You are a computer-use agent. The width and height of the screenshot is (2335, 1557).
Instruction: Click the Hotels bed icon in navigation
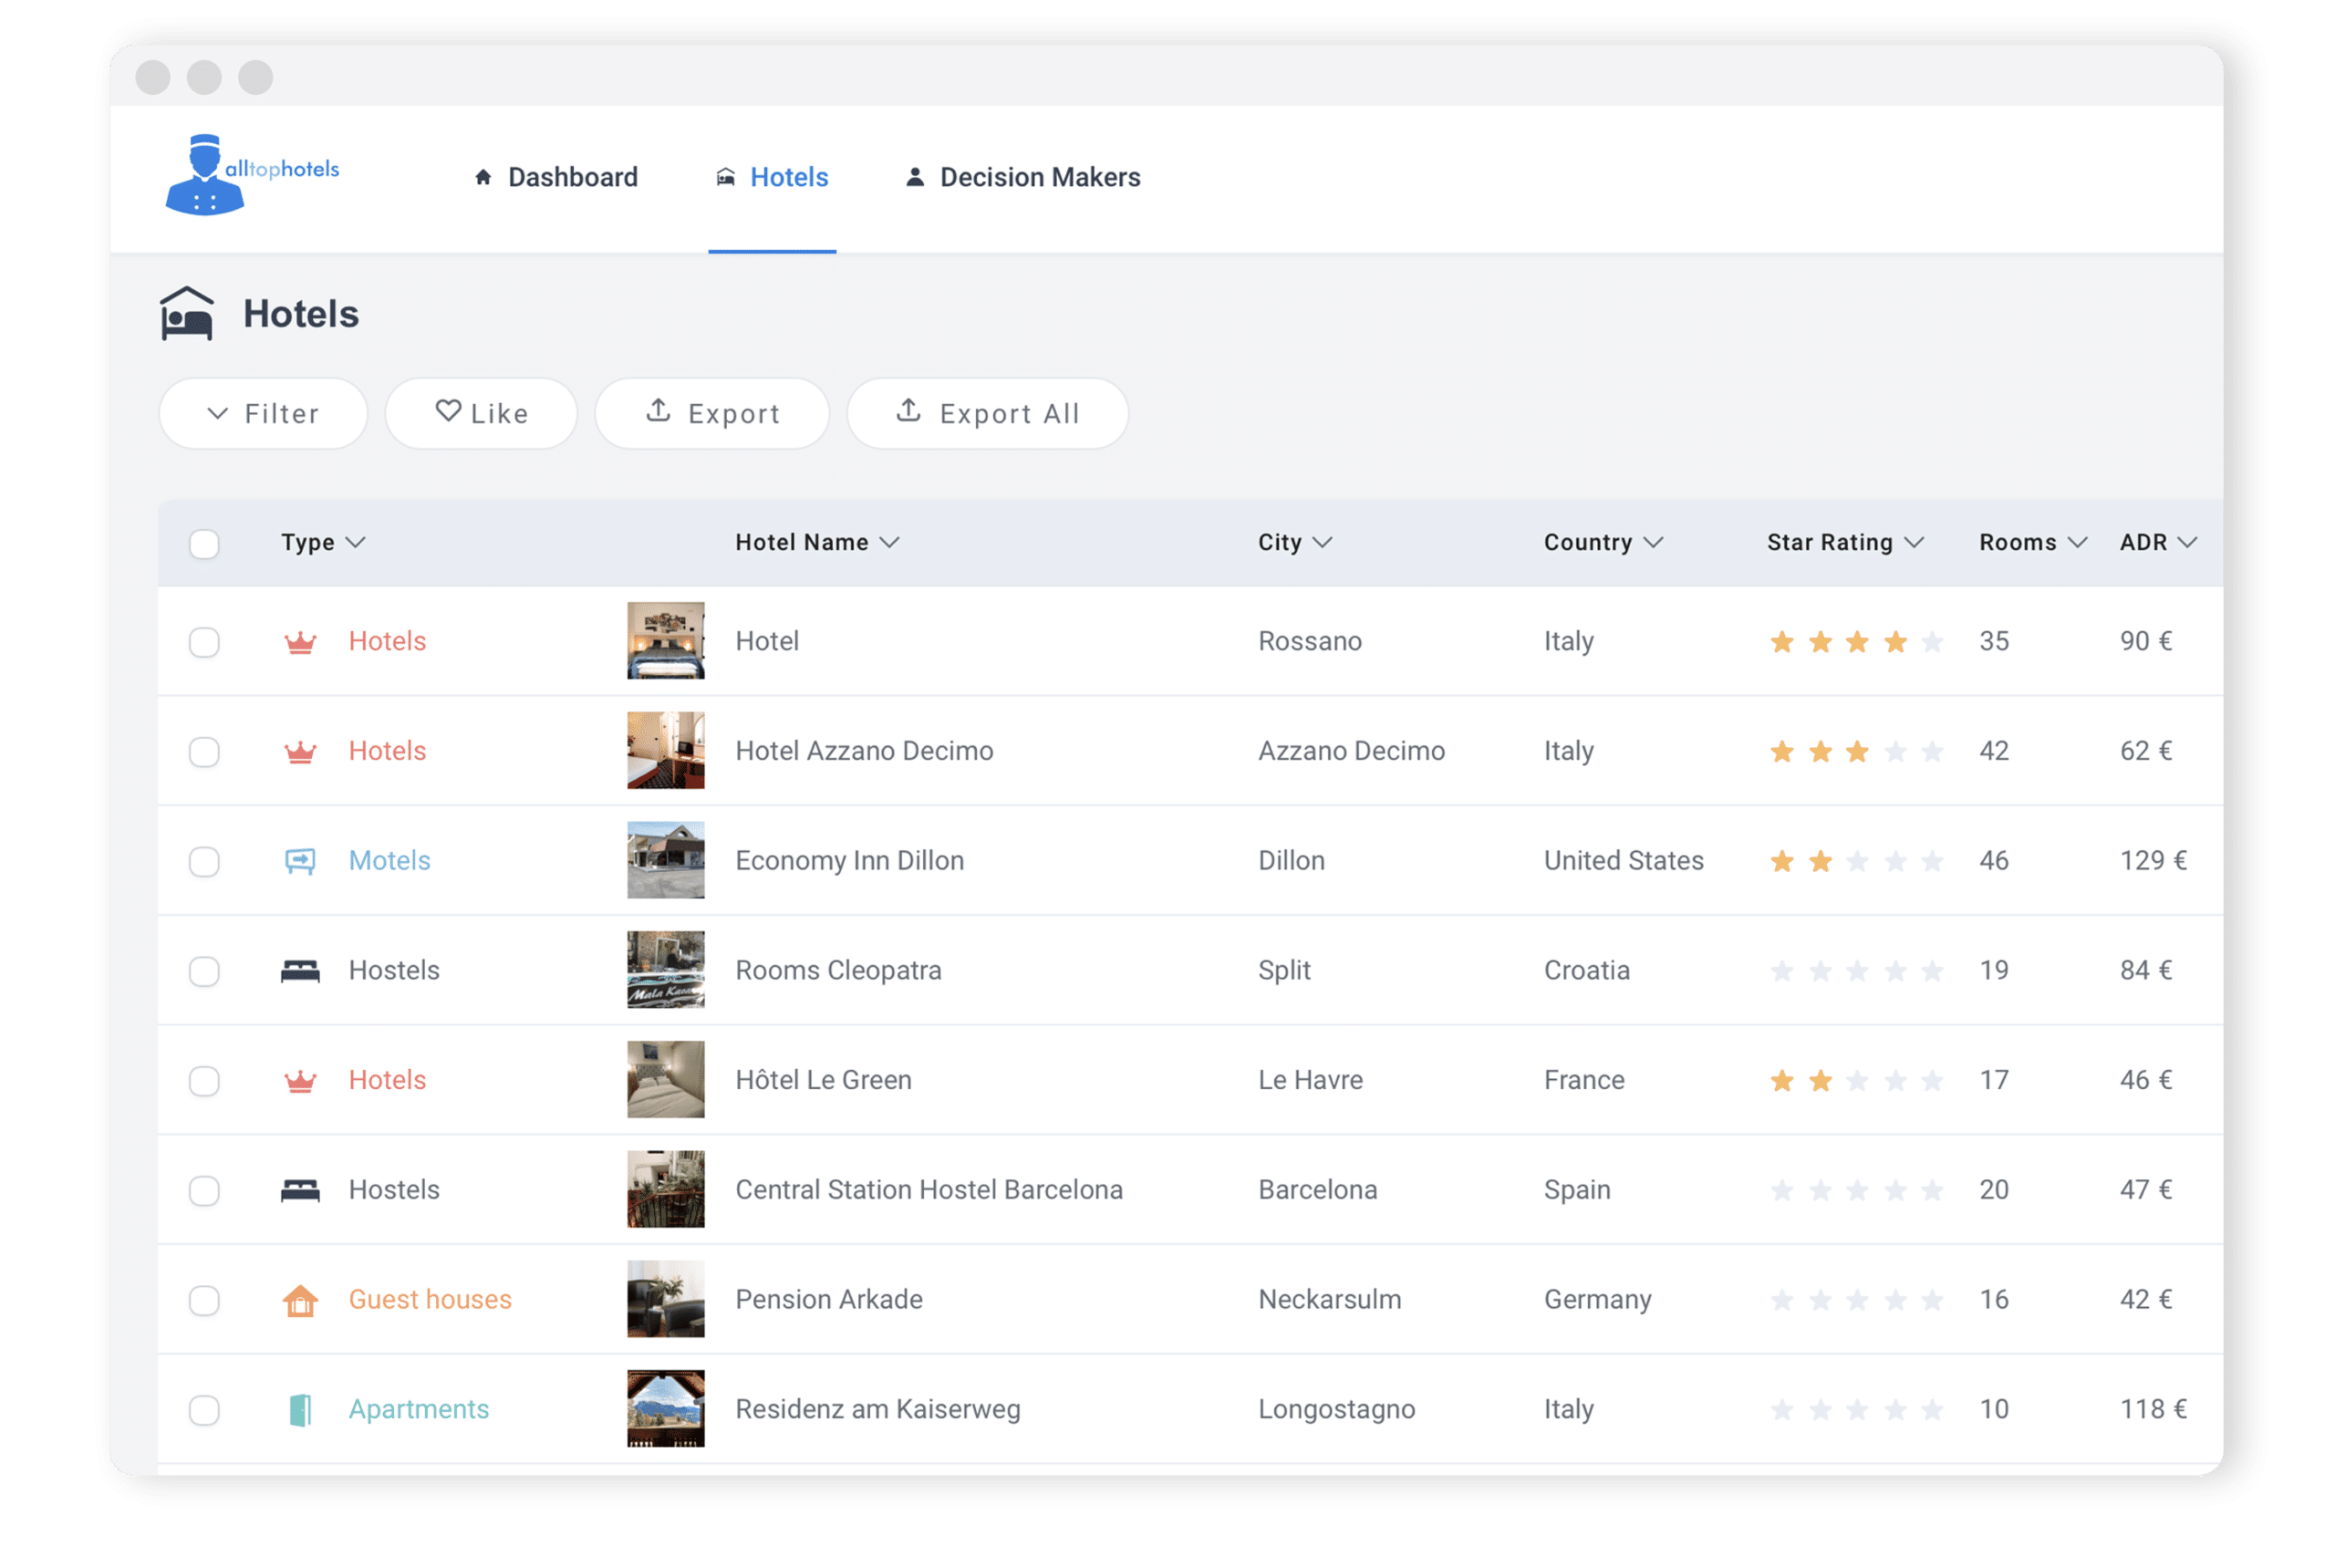[x=726, y=177]
